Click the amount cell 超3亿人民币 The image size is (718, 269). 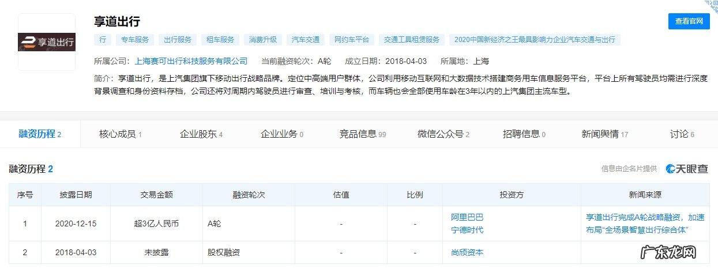[156, 223]
